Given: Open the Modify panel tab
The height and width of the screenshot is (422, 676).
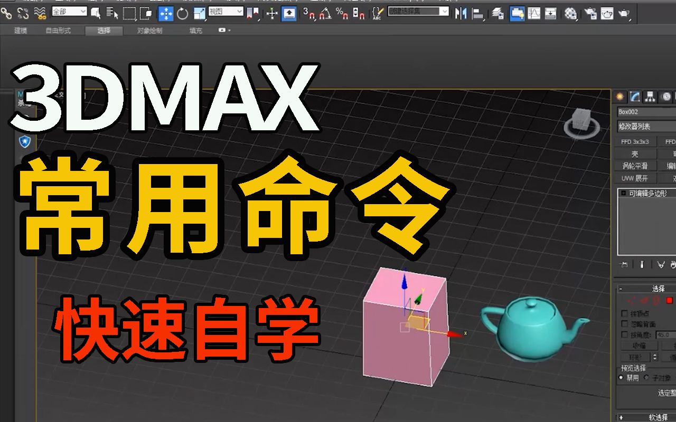Looking at the screenshot, I should [635, 97].
